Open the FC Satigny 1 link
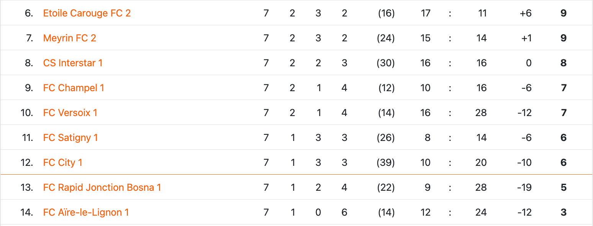 click(x=70, y=138)
